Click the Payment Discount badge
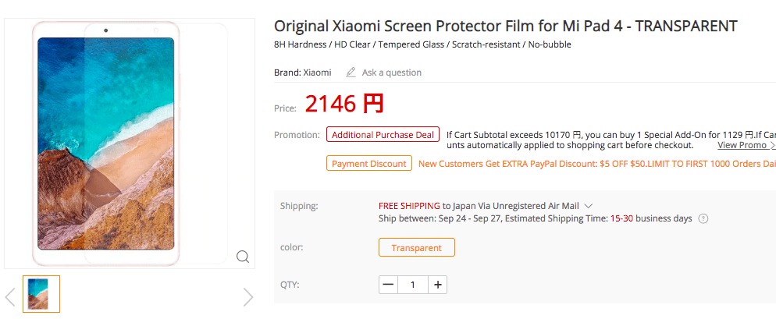 pyautogui.click(x=369, y=164)
